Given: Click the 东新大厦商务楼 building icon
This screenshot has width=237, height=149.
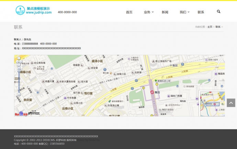Looking at the screenshot, I should [58, 82].
